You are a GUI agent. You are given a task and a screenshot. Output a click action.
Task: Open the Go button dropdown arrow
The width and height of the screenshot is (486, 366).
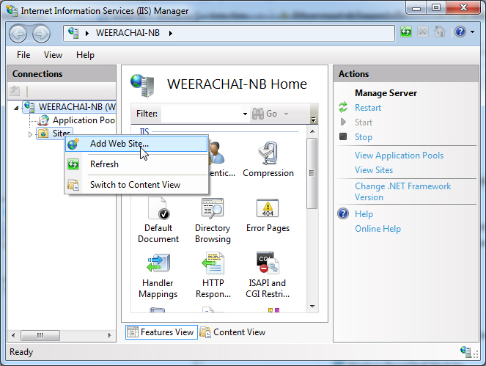tap(286, 114)
